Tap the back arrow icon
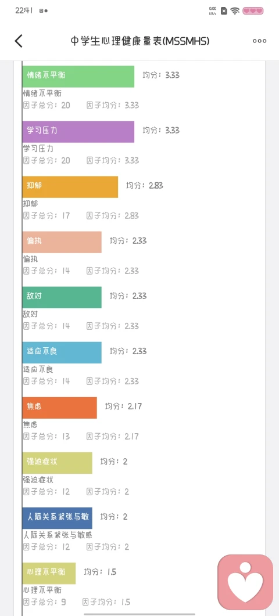 point(19,41)
